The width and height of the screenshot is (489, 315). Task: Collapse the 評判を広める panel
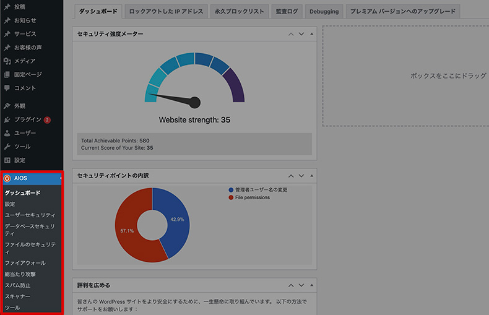tap(311, 285)
